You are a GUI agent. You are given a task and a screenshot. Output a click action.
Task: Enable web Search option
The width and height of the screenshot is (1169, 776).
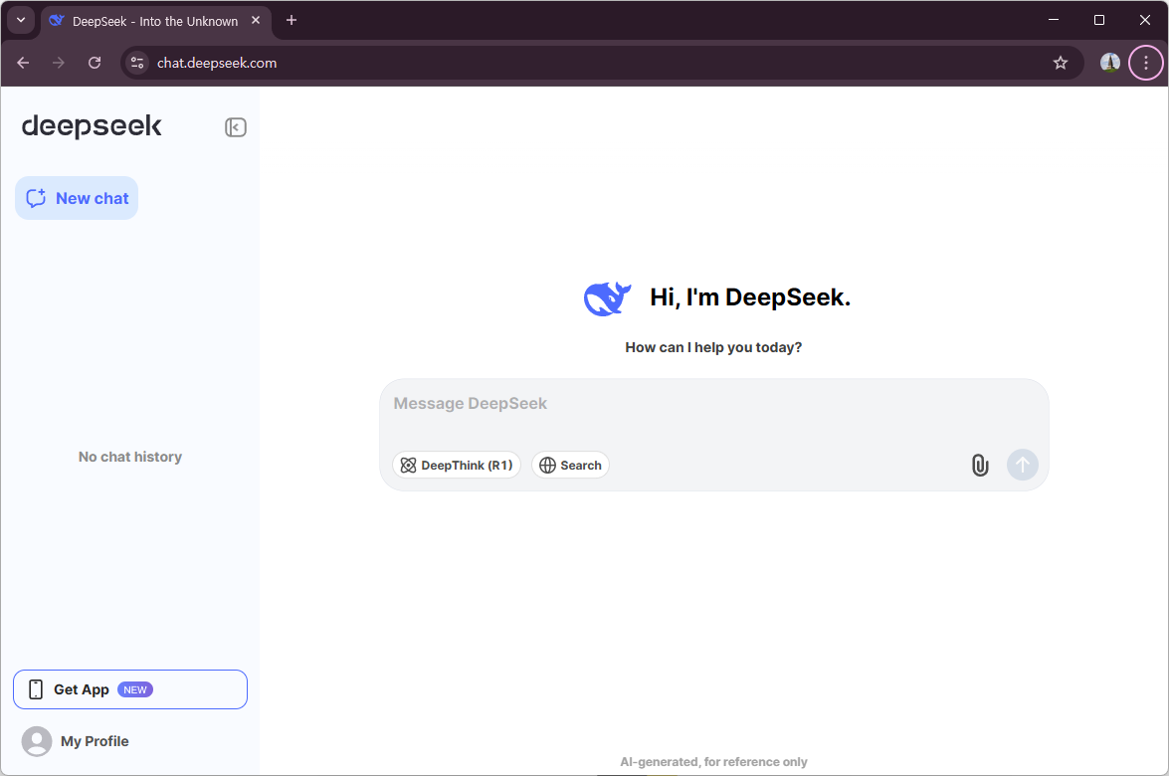[x=570, y=466]
